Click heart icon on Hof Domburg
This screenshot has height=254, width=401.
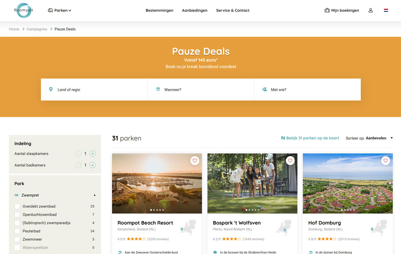(385, 160)
